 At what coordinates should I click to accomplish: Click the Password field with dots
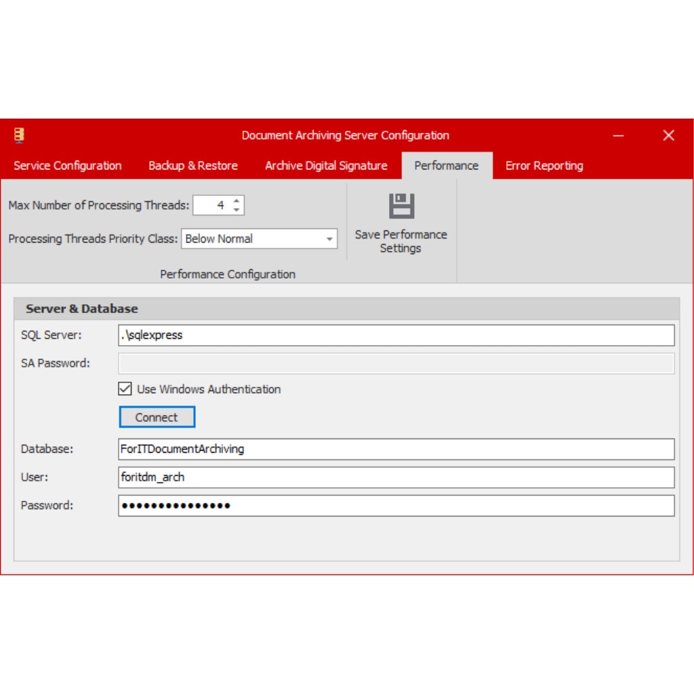click(396, 506)
